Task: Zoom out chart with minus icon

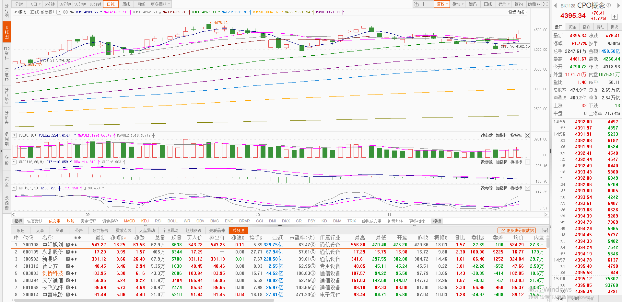Action: tap(430, 4)
